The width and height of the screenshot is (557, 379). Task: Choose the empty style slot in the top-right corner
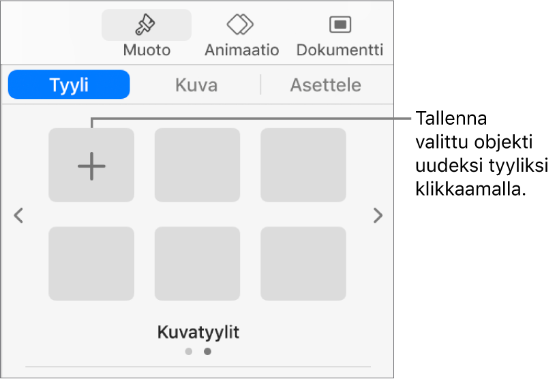(x=303, y=166)
